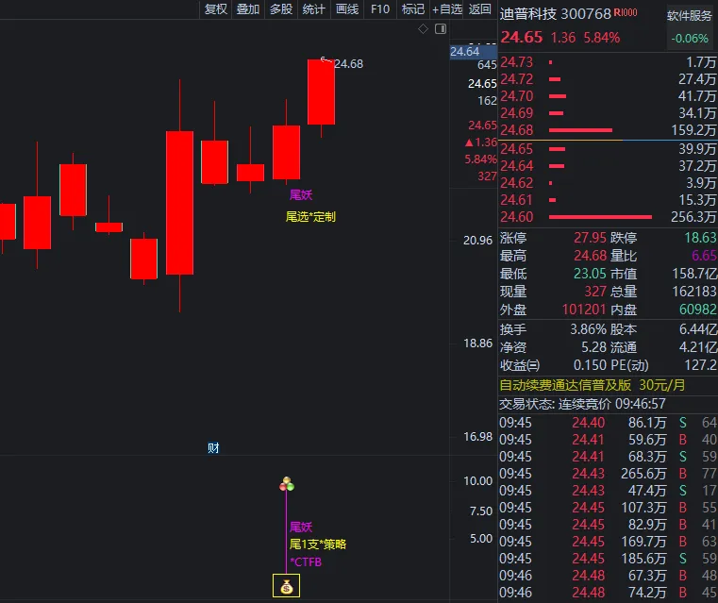The width and height of the screenshot is (718, 603).
Task: Click the 24.64 price cursor label on the axis
Action: tap(465, 51)
